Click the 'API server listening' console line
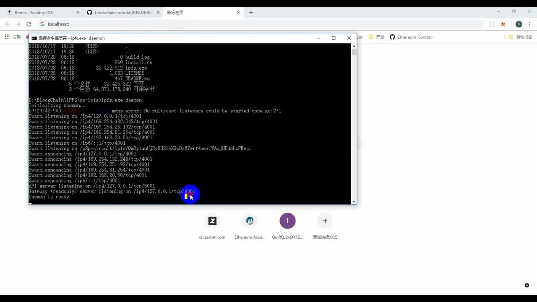This screenshot has width=537, height=302. tap(92, 186)
